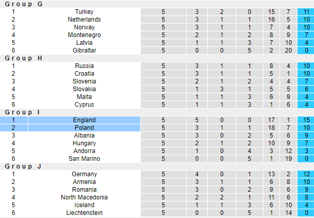This screenshot has height=218, width=314.
Task: Open the North Macedonia team link
Action: click(x=84, y=197)
